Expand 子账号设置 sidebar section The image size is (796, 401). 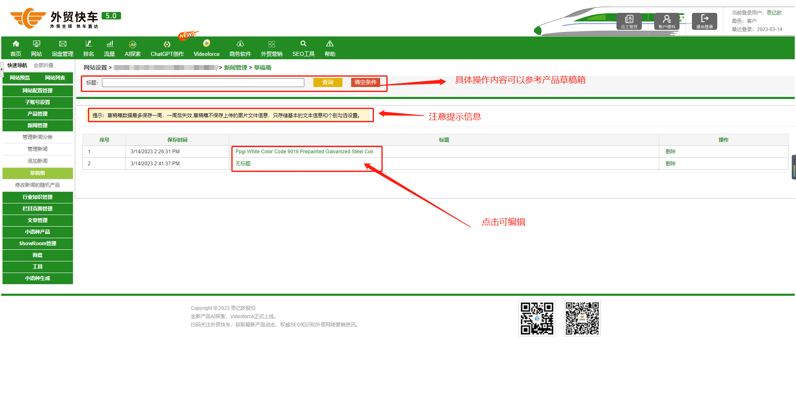pos(38,102)
